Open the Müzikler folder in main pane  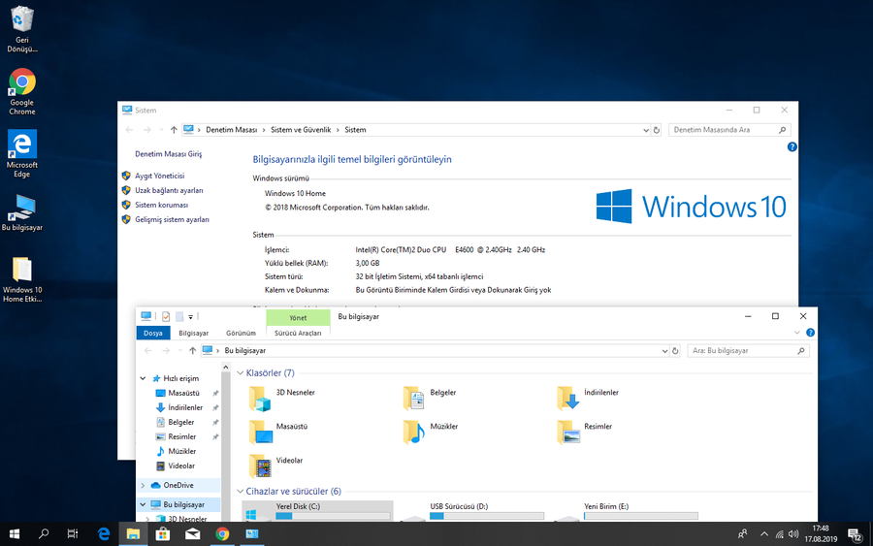coord(414,432)
